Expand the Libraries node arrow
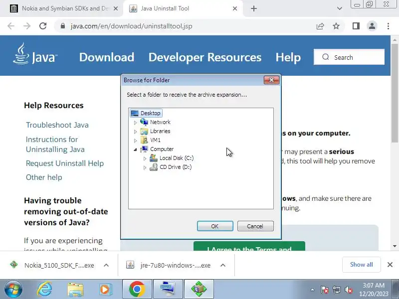The width and height of the screenshot is (399, 299). [x=135, y=132]
